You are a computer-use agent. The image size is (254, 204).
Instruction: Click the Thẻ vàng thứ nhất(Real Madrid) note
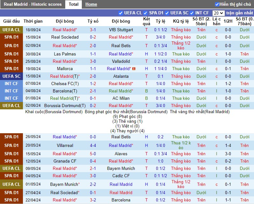200,112
